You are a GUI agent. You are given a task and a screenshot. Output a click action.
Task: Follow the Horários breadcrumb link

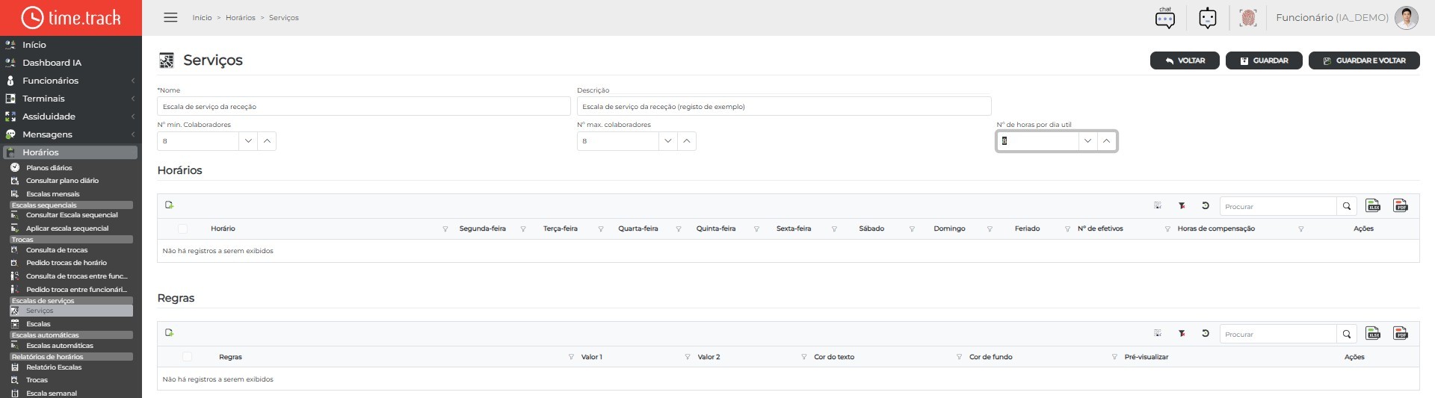[x=241, y=18]
